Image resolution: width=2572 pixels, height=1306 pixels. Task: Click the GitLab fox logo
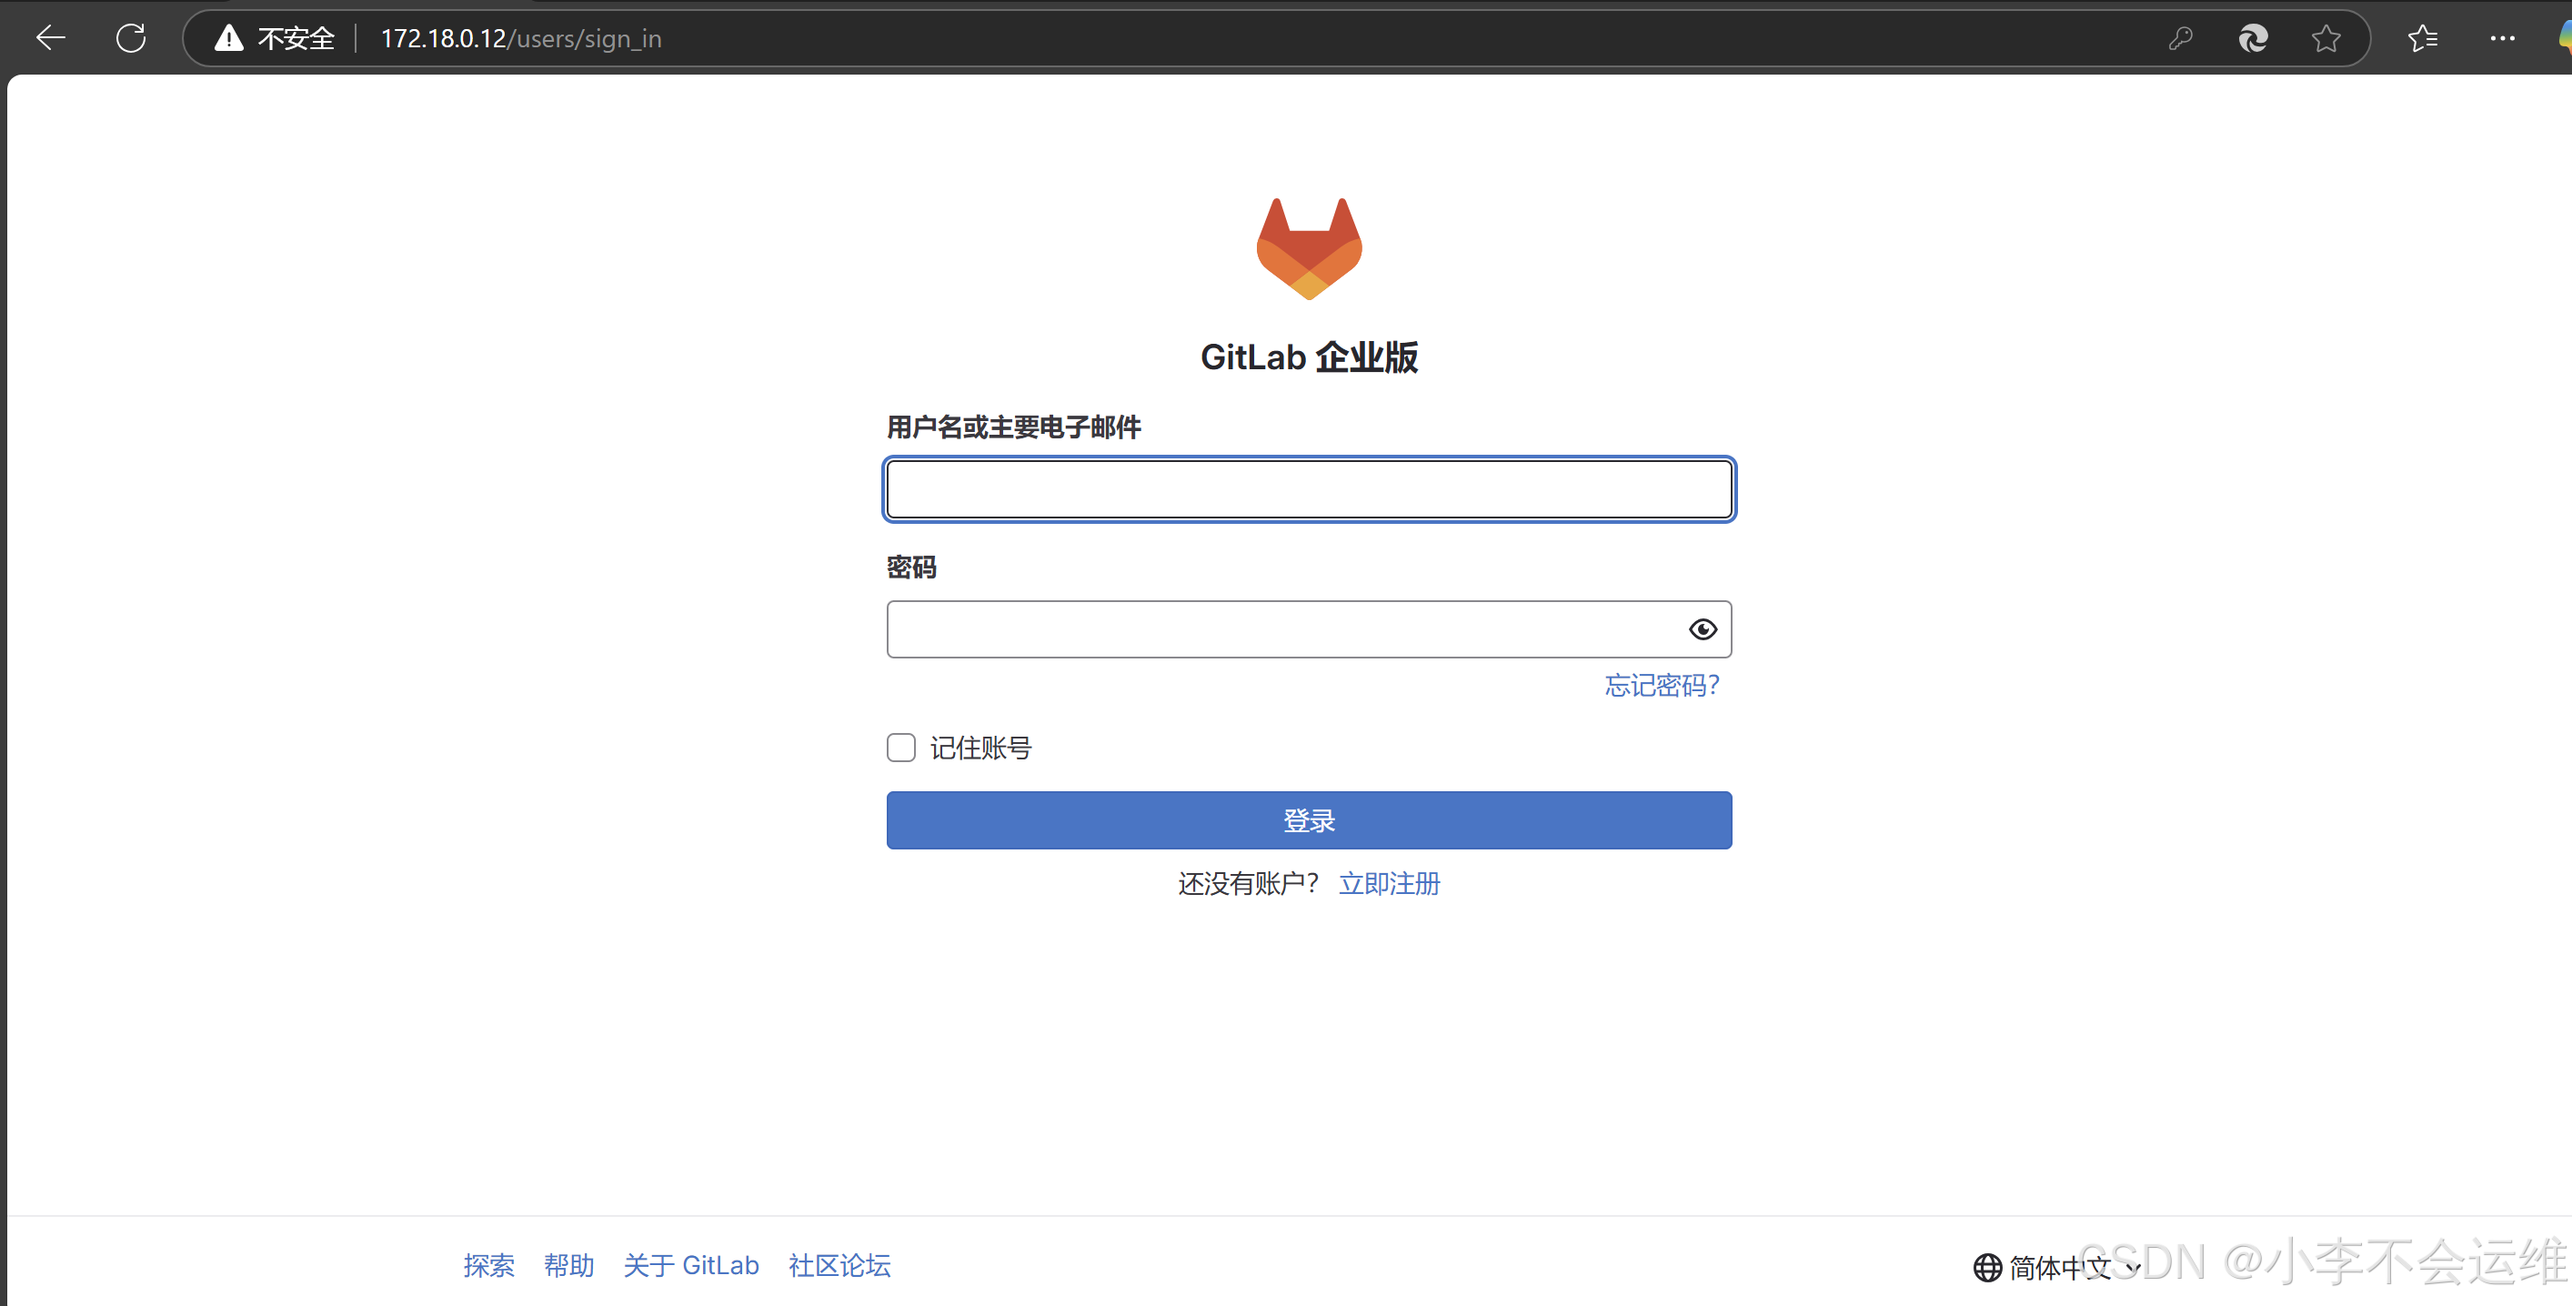click(x=1308, y=247)
